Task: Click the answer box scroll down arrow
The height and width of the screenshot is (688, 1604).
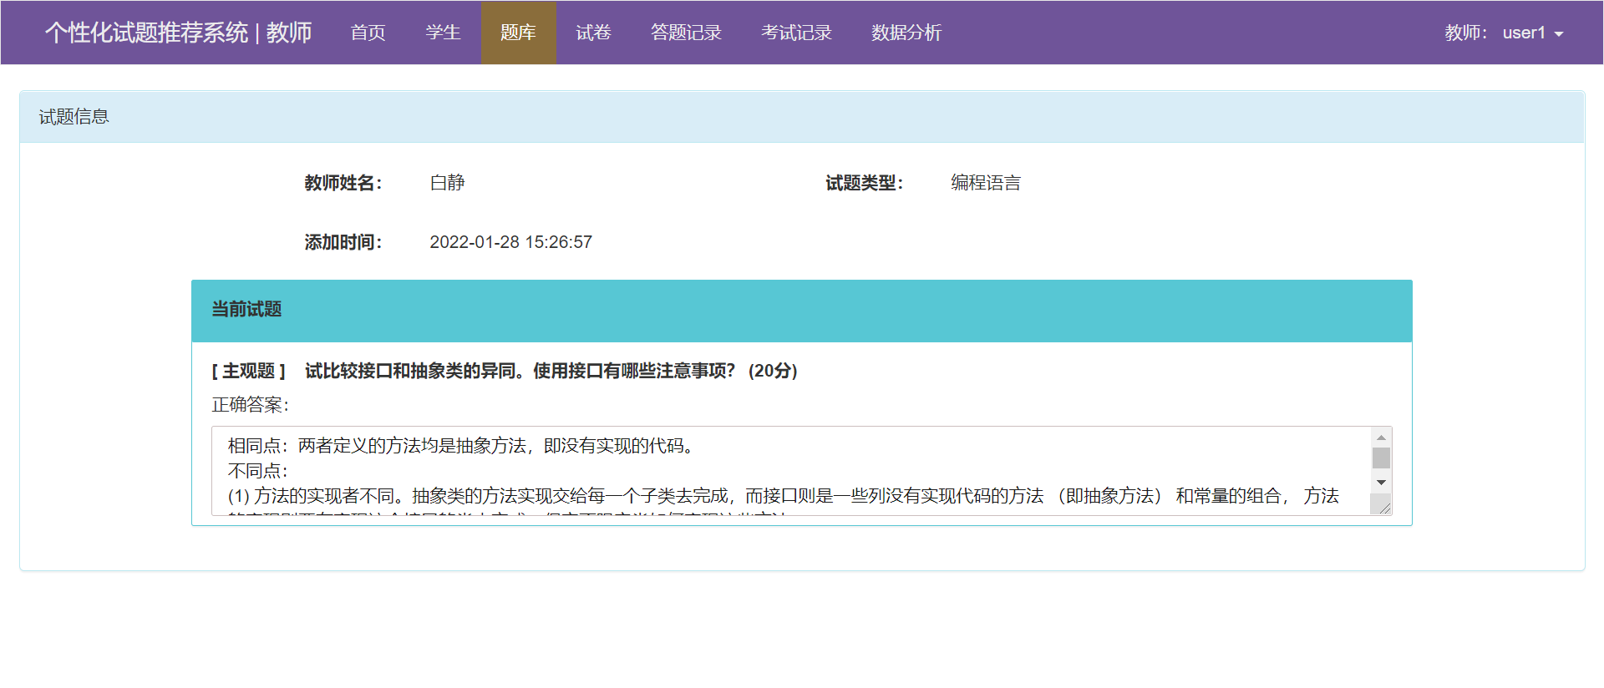Action: tap(1381, 483)
